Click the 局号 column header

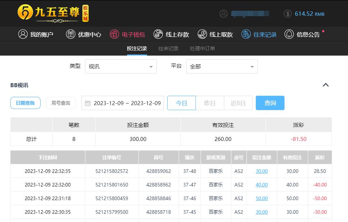click(159, 157)
